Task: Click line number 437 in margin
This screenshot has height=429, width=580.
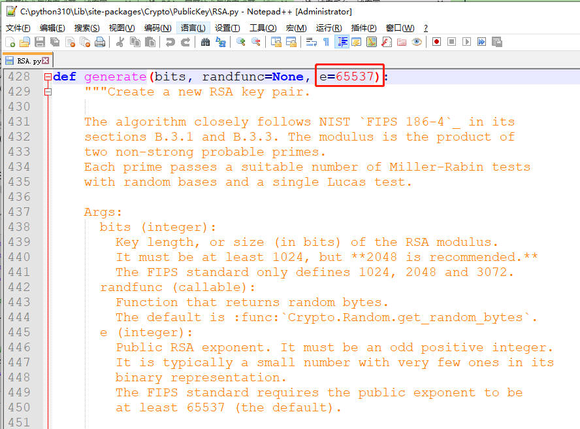Action: coord(19,212)
